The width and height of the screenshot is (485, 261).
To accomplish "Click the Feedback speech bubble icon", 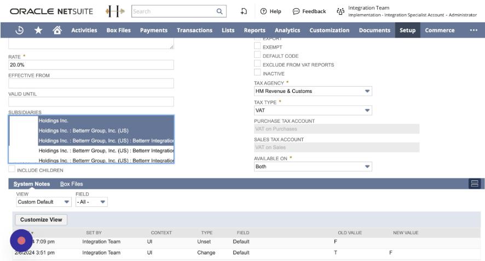I will point(296,11).
